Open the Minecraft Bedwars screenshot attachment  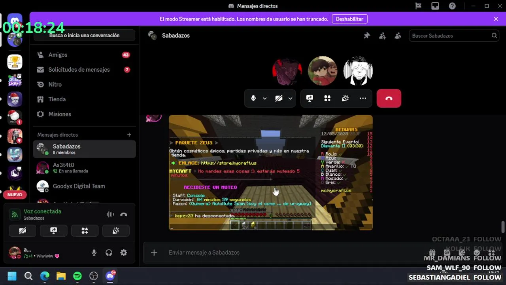point(271,173)
